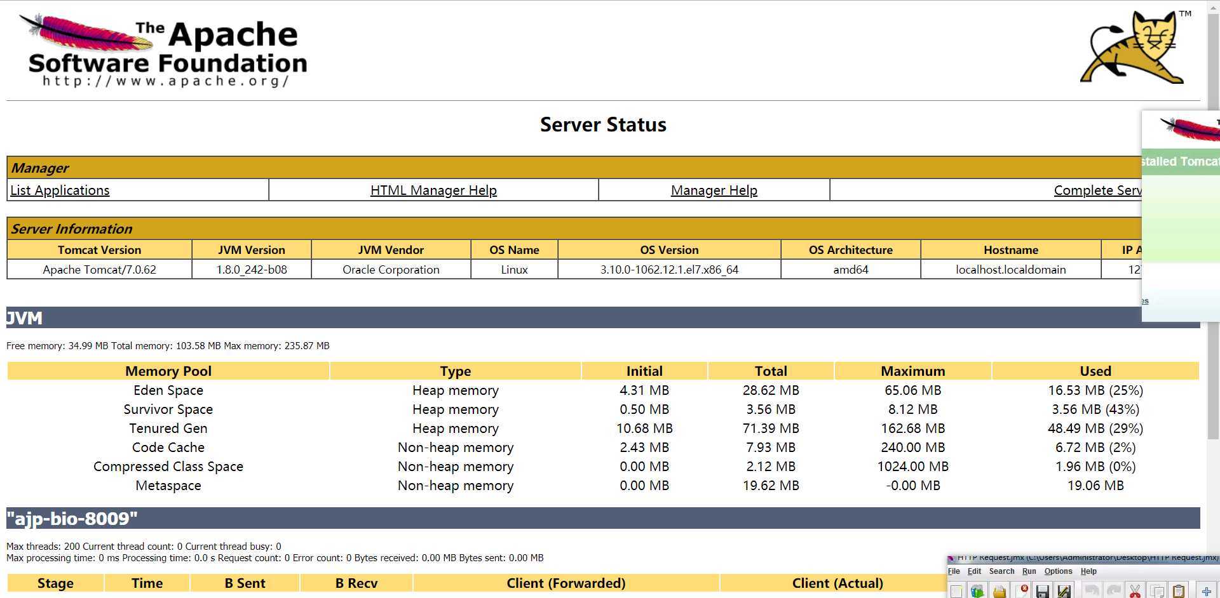Open the List Applications link

tap(60, 190)
